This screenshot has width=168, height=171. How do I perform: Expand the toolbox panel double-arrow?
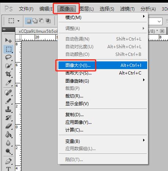pyautogui.click(x=4, y=30)
